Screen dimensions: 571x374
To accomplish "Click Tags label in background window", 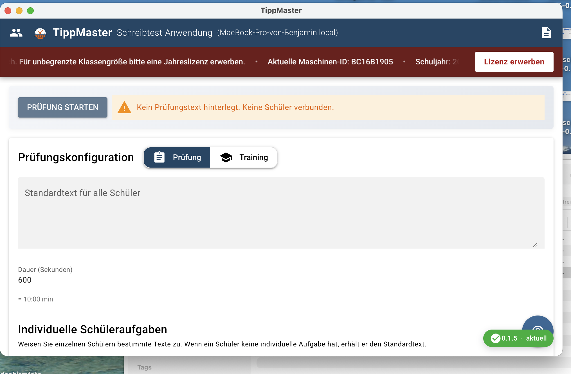I will click(144, 367).
